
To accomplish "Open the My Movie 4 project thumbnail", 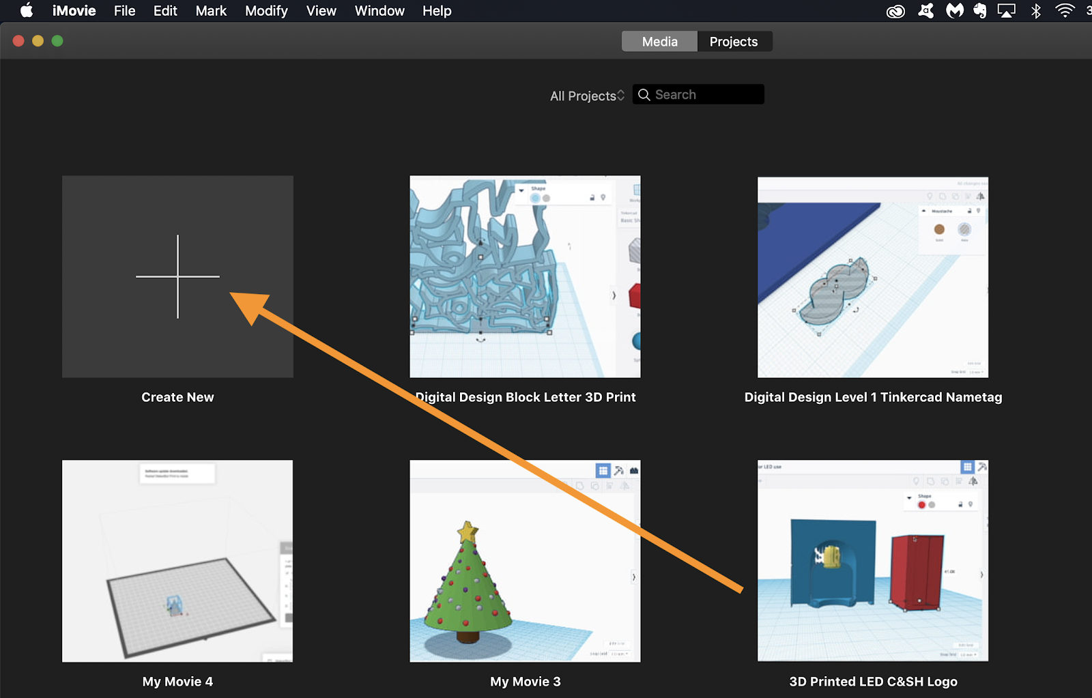I will click(x=177, y=561).
